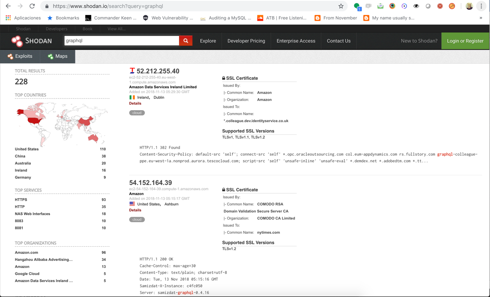
Task: Click the top countries world map
Action: [x=62, y=124]
